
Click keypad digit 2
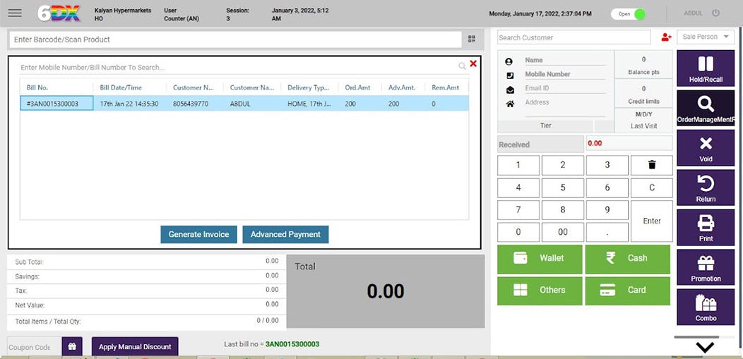[x=562, y=165]
